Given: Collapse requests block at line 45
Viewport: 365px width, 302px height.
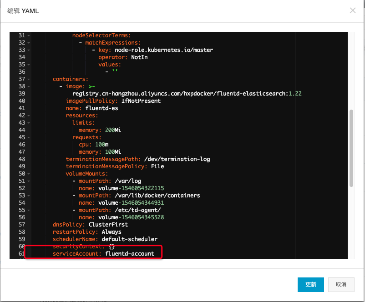Looking at the screenshot, I should pyautogui.click(x=29, y=137).
